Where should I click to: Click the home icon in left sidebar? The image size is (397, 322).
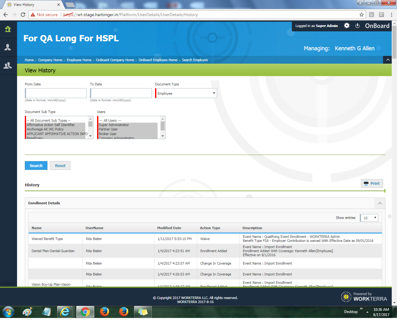click(8, 29)
